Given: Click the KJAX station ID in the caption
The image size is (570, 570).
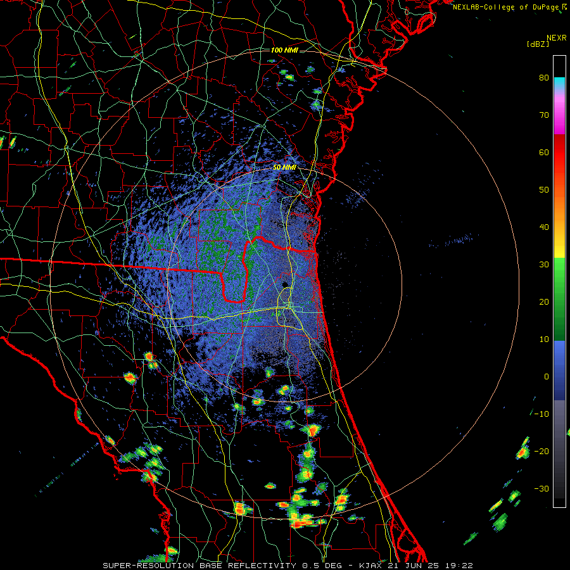Looking at the screenshot, I should 370,566.
